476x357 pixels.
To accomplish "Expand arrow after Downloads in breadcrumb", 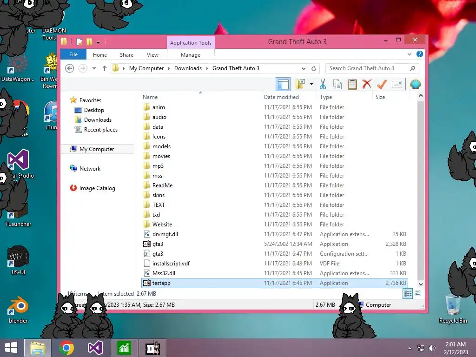I will point(207,68).
